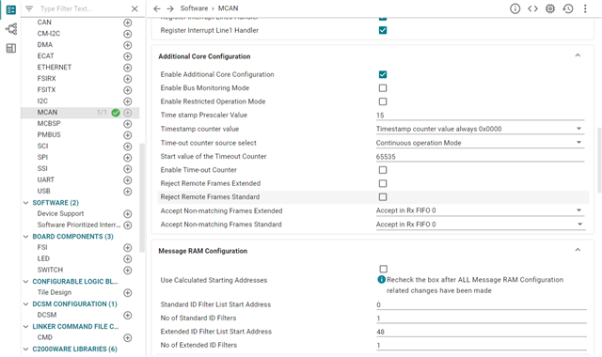Clear the filter text with X icon

(135, 8)
